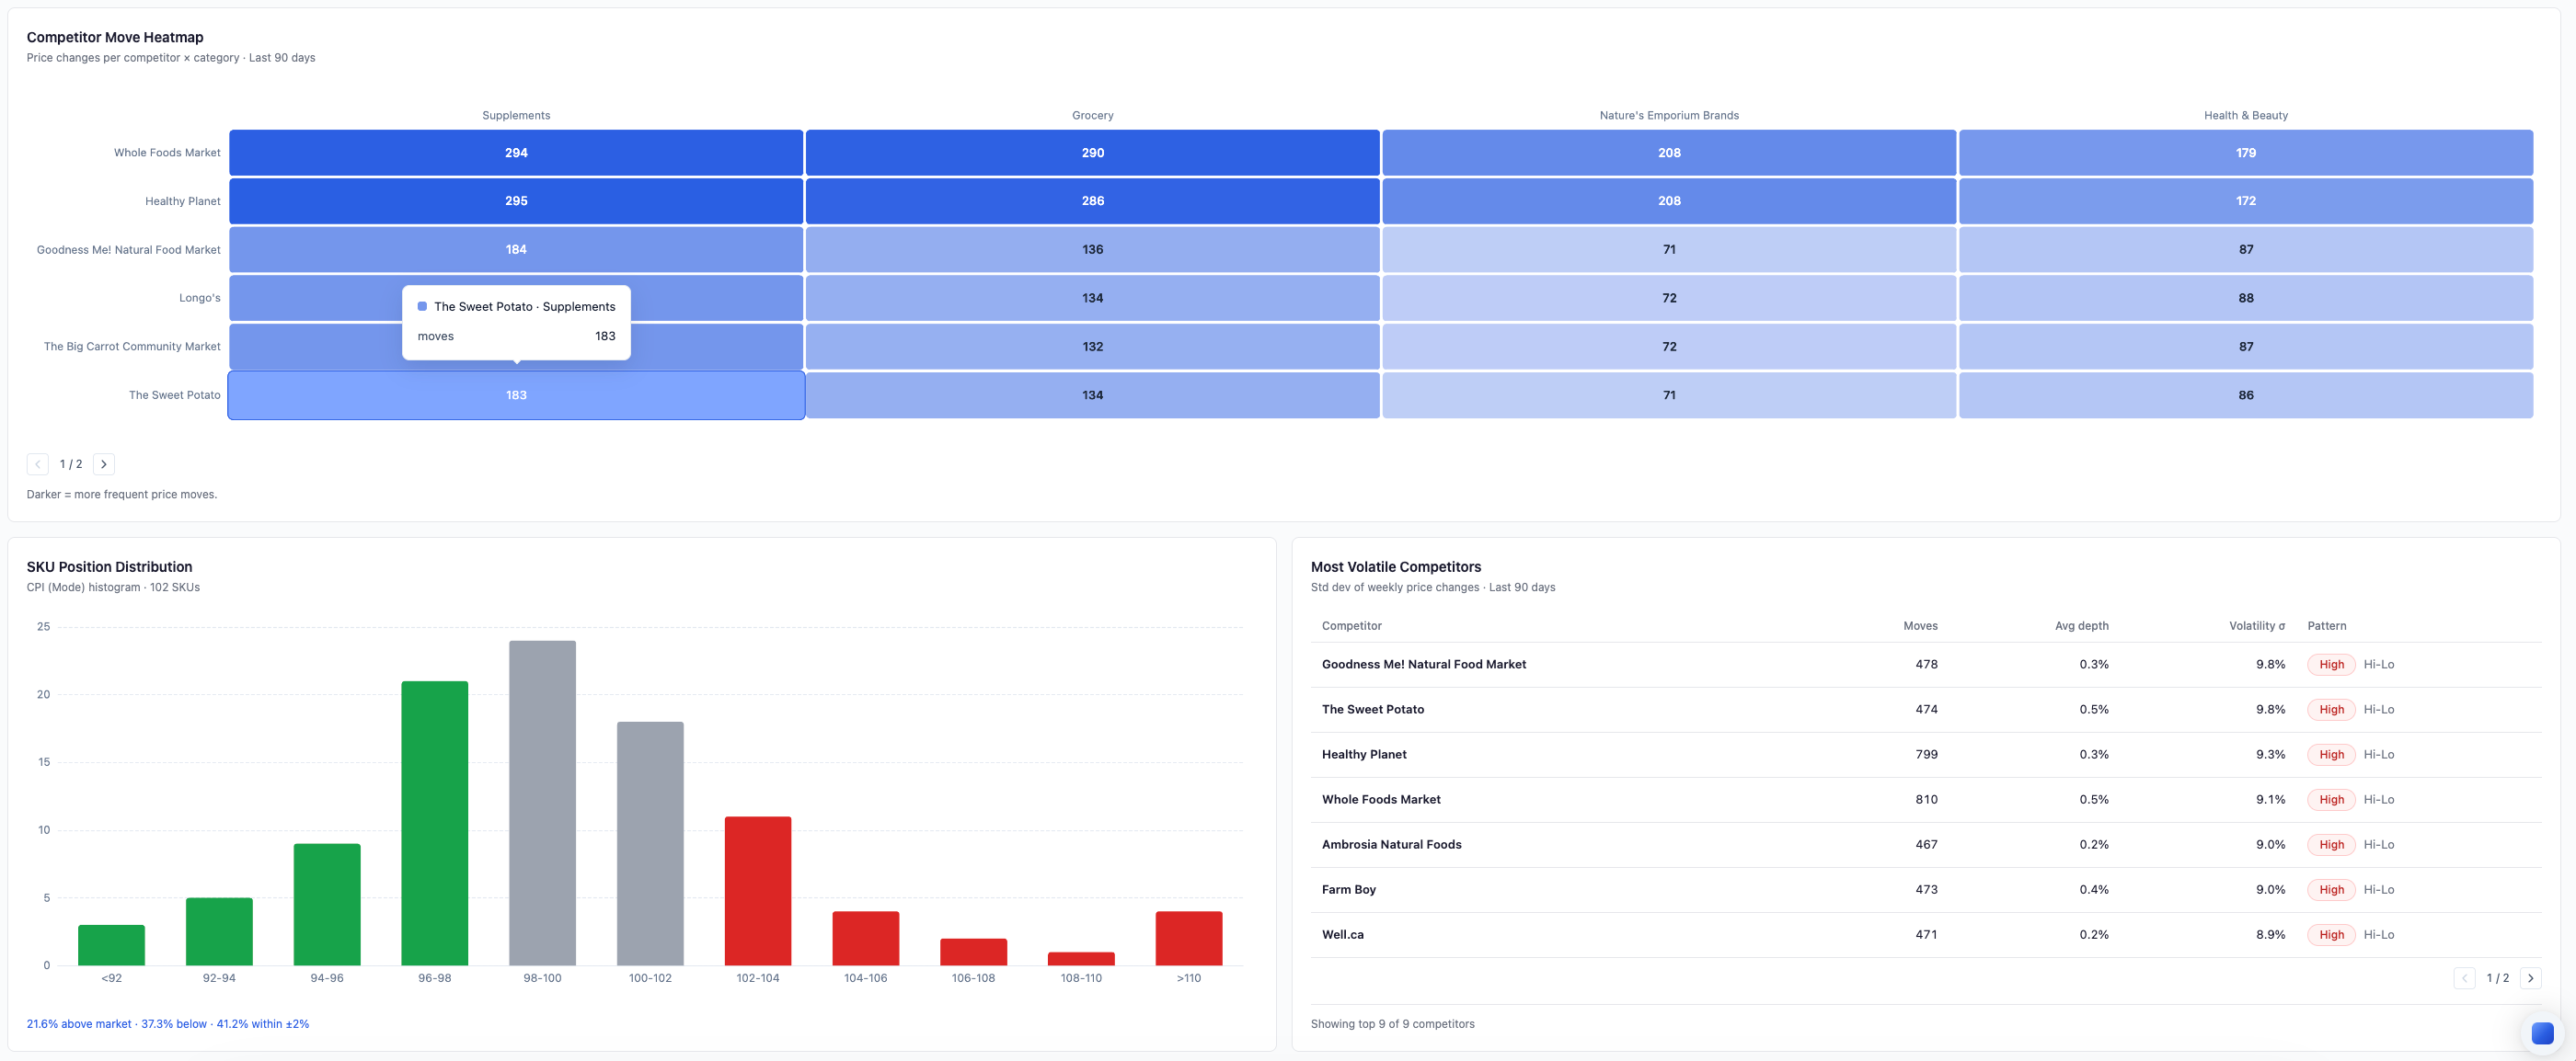Image resolution: width=2576 pixels, height=1061 pixels.
Task: Select The Big Carrot Grocery cell 132
Action: pyautogui.click(x=1092, y=347)
